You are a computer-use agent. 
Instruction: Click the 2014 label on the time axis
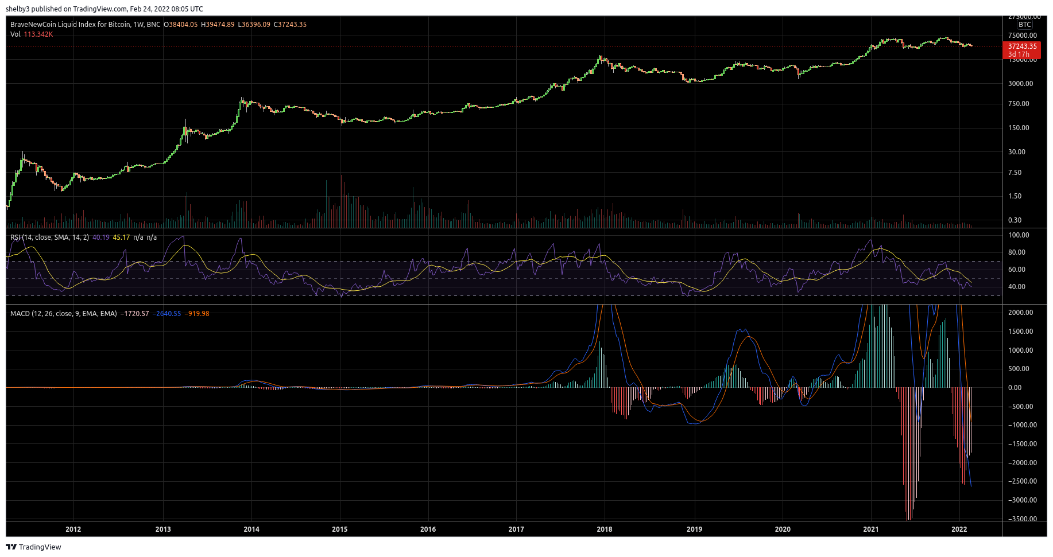(x=251, y=529)
